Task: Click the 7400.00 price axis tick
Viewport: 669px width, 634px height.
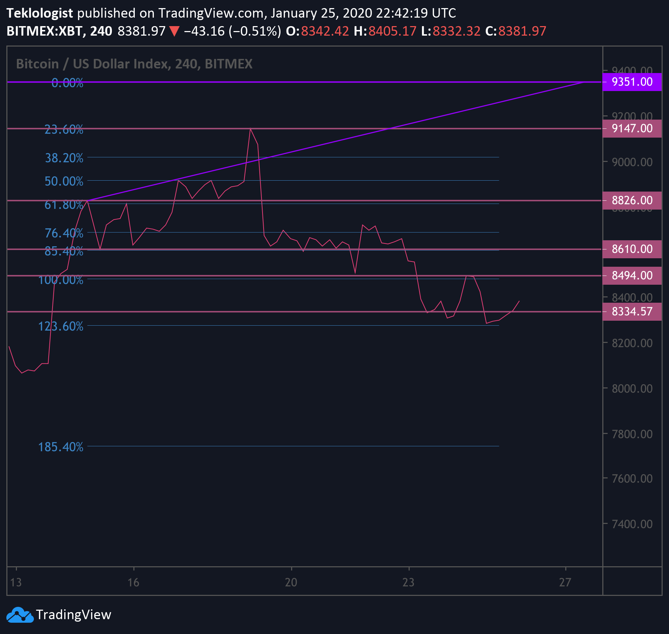Action: point(632,524)
